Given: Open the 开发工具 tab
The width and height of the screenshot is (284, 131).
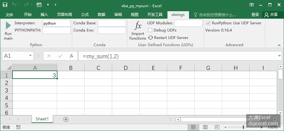Looking at the screenshot, I should (155, 15).
